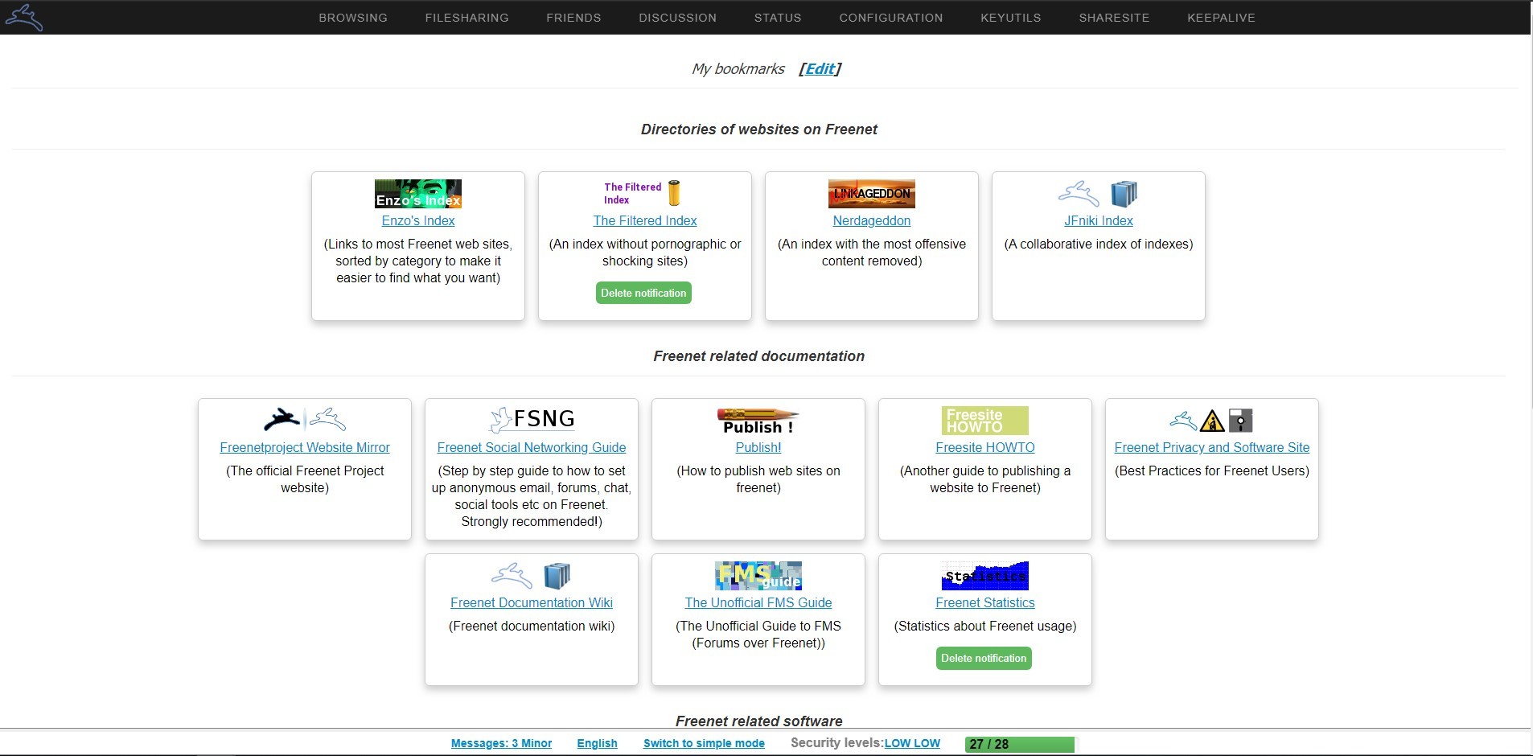Image resolution: width=1533 pixels, height=756 pixels.
Task: Open the Filesharing menu
Action: tap(467, 18)
